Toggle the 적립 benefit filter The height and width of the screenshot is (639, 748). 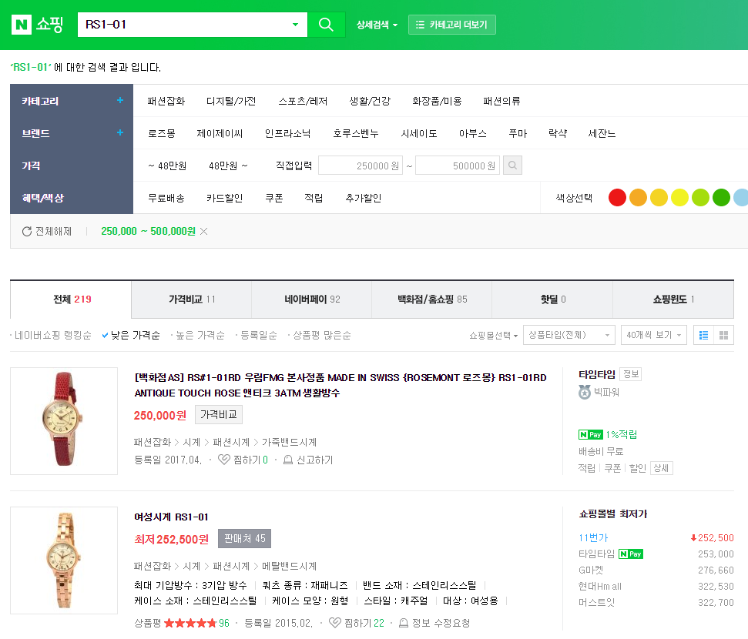click(314, 198)
